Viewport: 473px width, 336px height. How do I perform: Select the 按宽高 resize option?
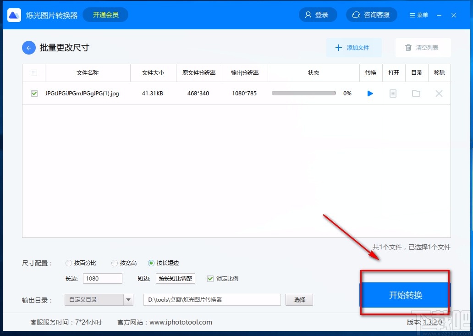114,263
